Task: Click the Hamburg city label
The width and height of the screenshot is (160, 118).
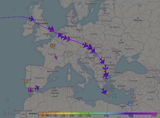Action: (x=71, y=26)
